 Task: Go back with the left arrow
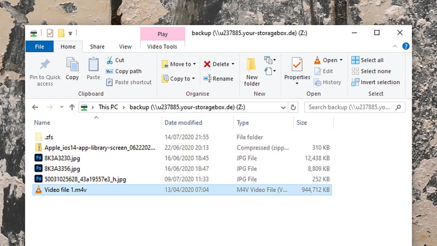click(35, 107)
